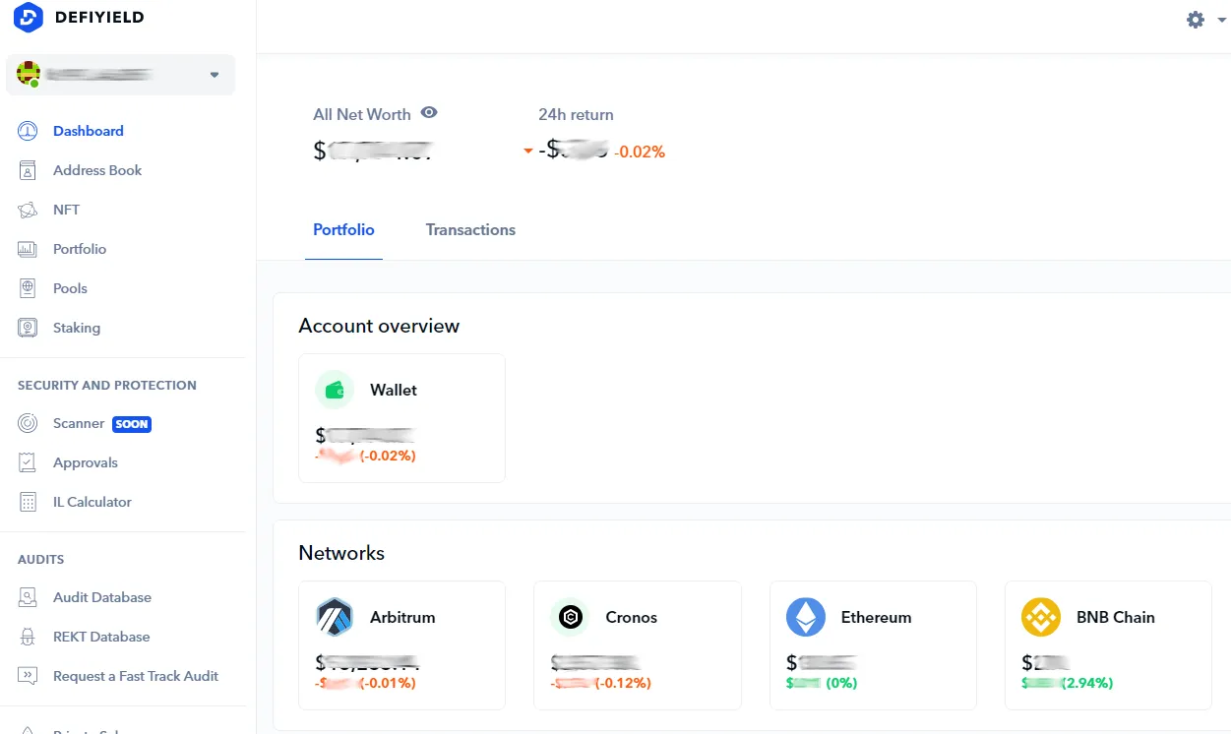The image size is (1231, 734).
Task: Click the red 24h return down arrow
Action: [527, 151]
